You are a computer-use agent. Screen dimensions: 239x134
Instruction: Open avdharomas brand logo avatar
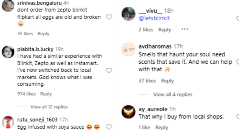(x=128, y=49)
